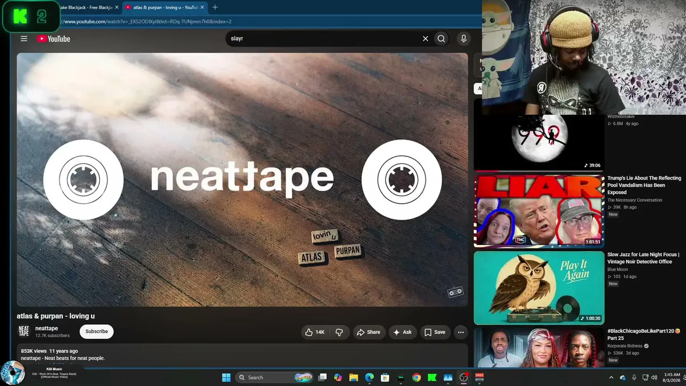Open Google Chrome from the taskbar
The image size is (686, 386).
416,377
